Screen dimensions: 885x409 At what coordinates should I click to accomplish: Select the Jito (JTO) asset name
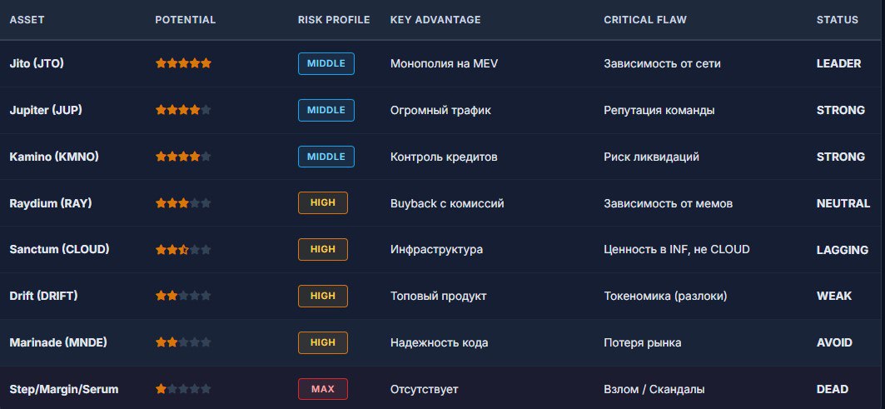click(x=37, y=64)
